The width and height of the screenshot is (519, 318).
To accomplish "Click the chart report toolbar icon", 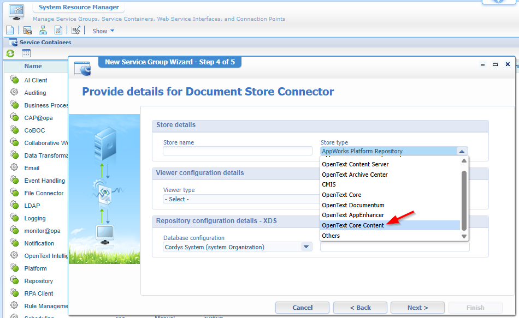I will click(58, 31).
